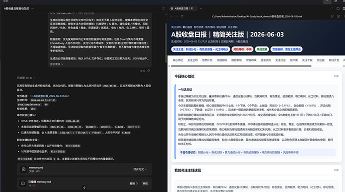The height and width of the screenshot is (192, 345).
Task: Click the data_completeness value 99
Action: click(x=46, y=104)
